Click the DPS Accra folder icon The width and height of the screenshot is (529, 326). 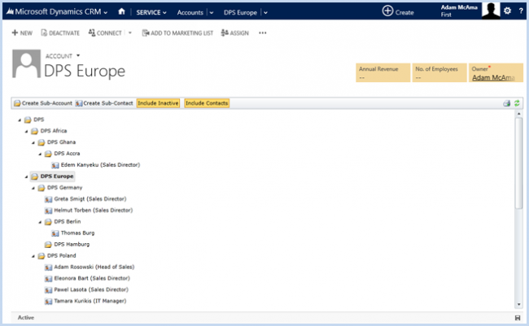(48, 154)
